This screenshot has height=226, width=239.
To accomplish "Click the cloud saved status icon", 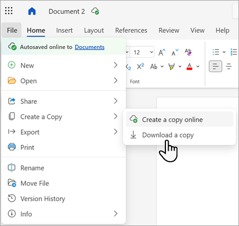I will (95, 11).
